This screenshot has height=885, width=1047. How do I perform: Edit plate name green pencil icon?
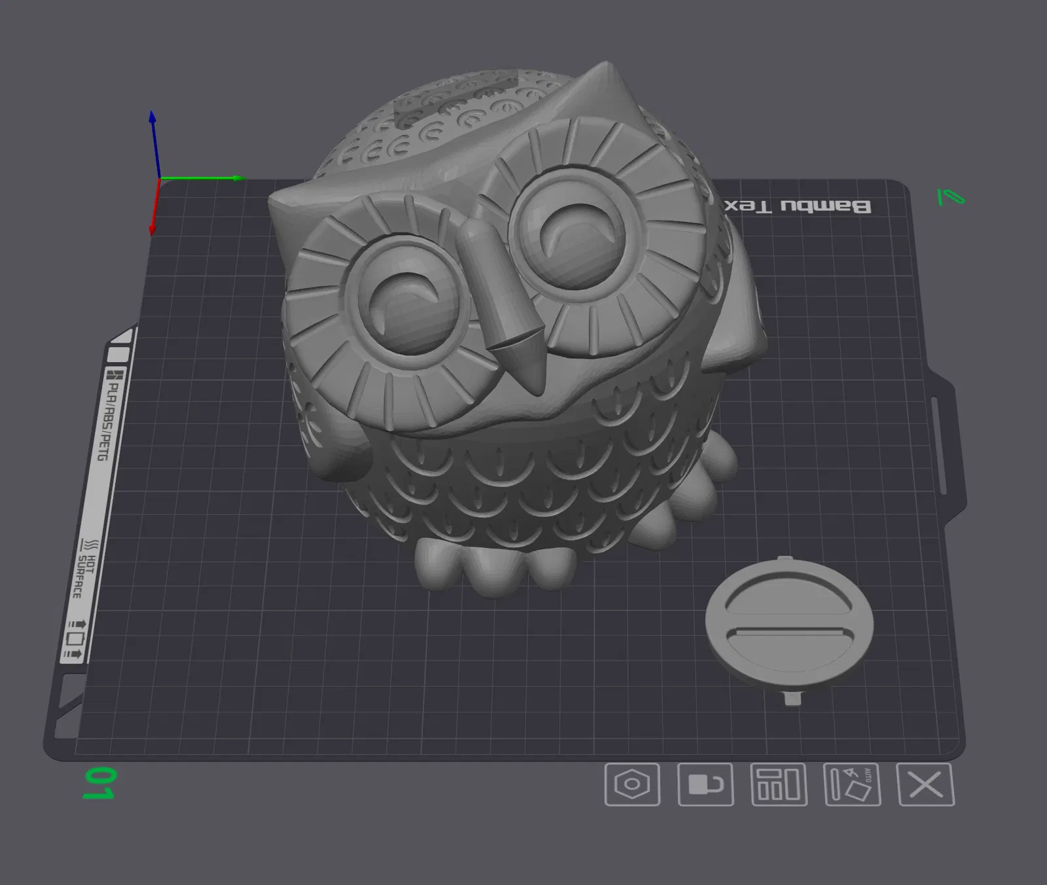(x=951, y=196)
